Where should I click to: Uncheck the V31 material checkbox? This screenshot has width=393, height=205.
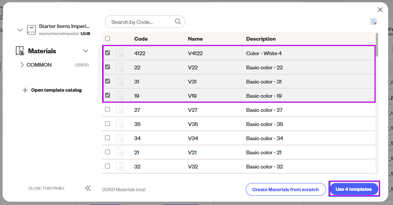pyautogui.click(x=108, y=81)
